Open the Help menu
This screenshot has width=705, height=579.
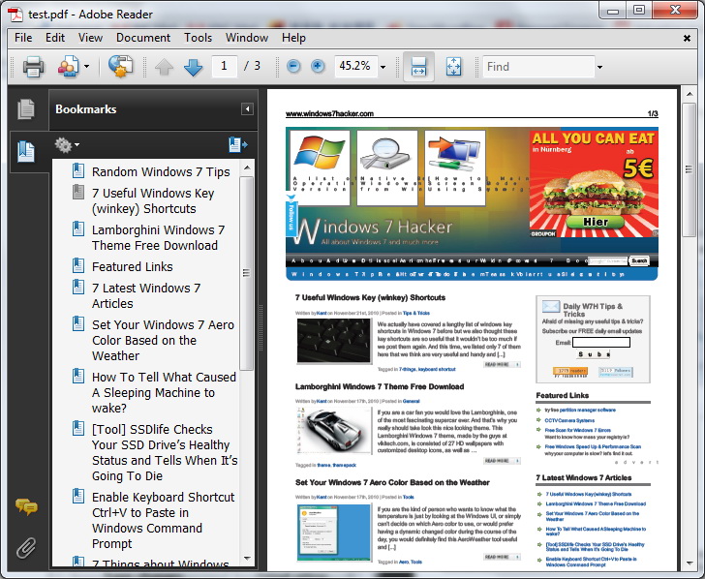pos(293,38)
